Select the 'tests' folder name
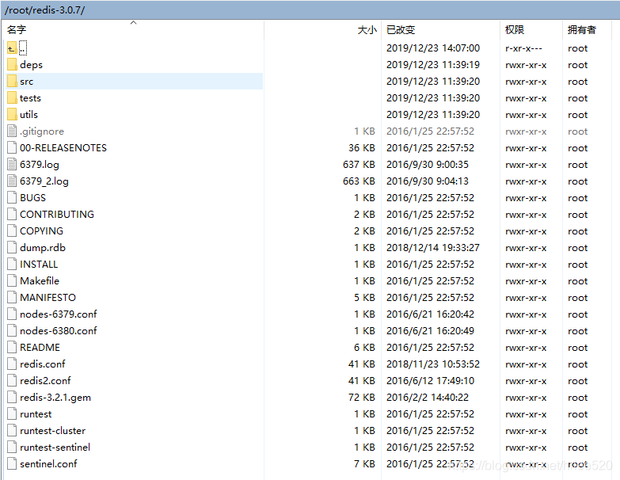 tap(30, 97)
